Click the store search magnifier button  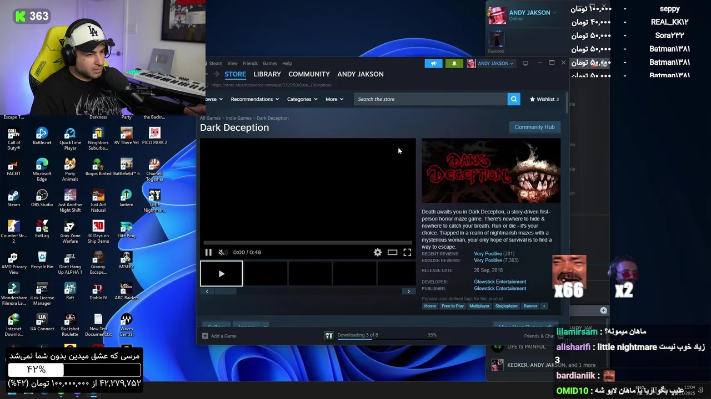pos(514,99)
